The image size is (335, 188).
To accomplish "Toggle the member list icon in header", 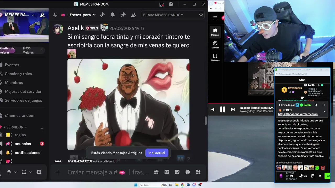I will pos(133,15).
